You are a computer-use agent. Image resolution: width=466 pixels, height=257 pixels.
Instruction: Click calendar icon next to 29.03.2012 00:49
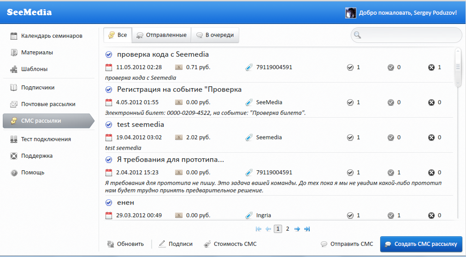click(x=109, y=215)
